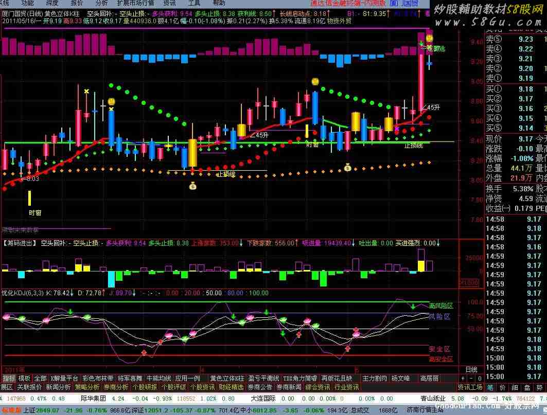
Task: Click the 卖⑤ price 9.23 in order book
Action: click(x=525, y=40)
